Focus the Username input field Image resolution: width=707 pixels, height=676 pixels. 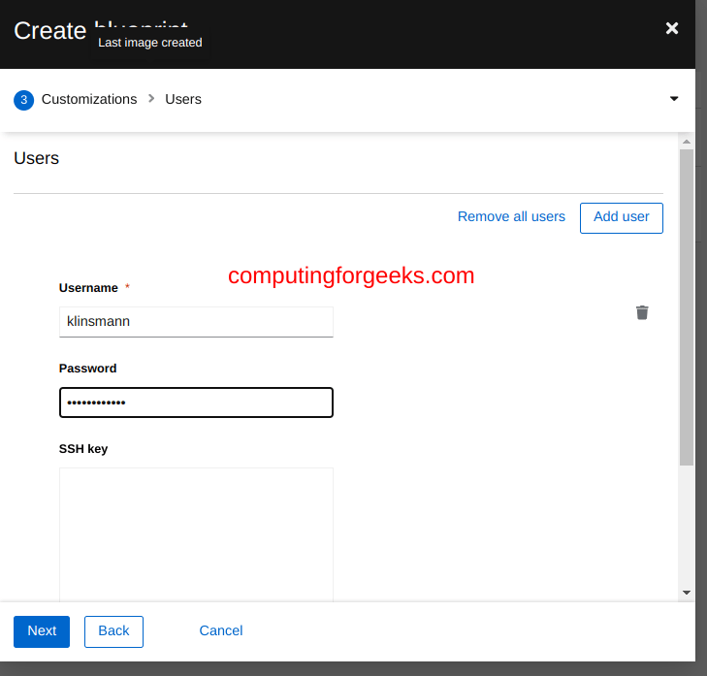pos(196,322)
